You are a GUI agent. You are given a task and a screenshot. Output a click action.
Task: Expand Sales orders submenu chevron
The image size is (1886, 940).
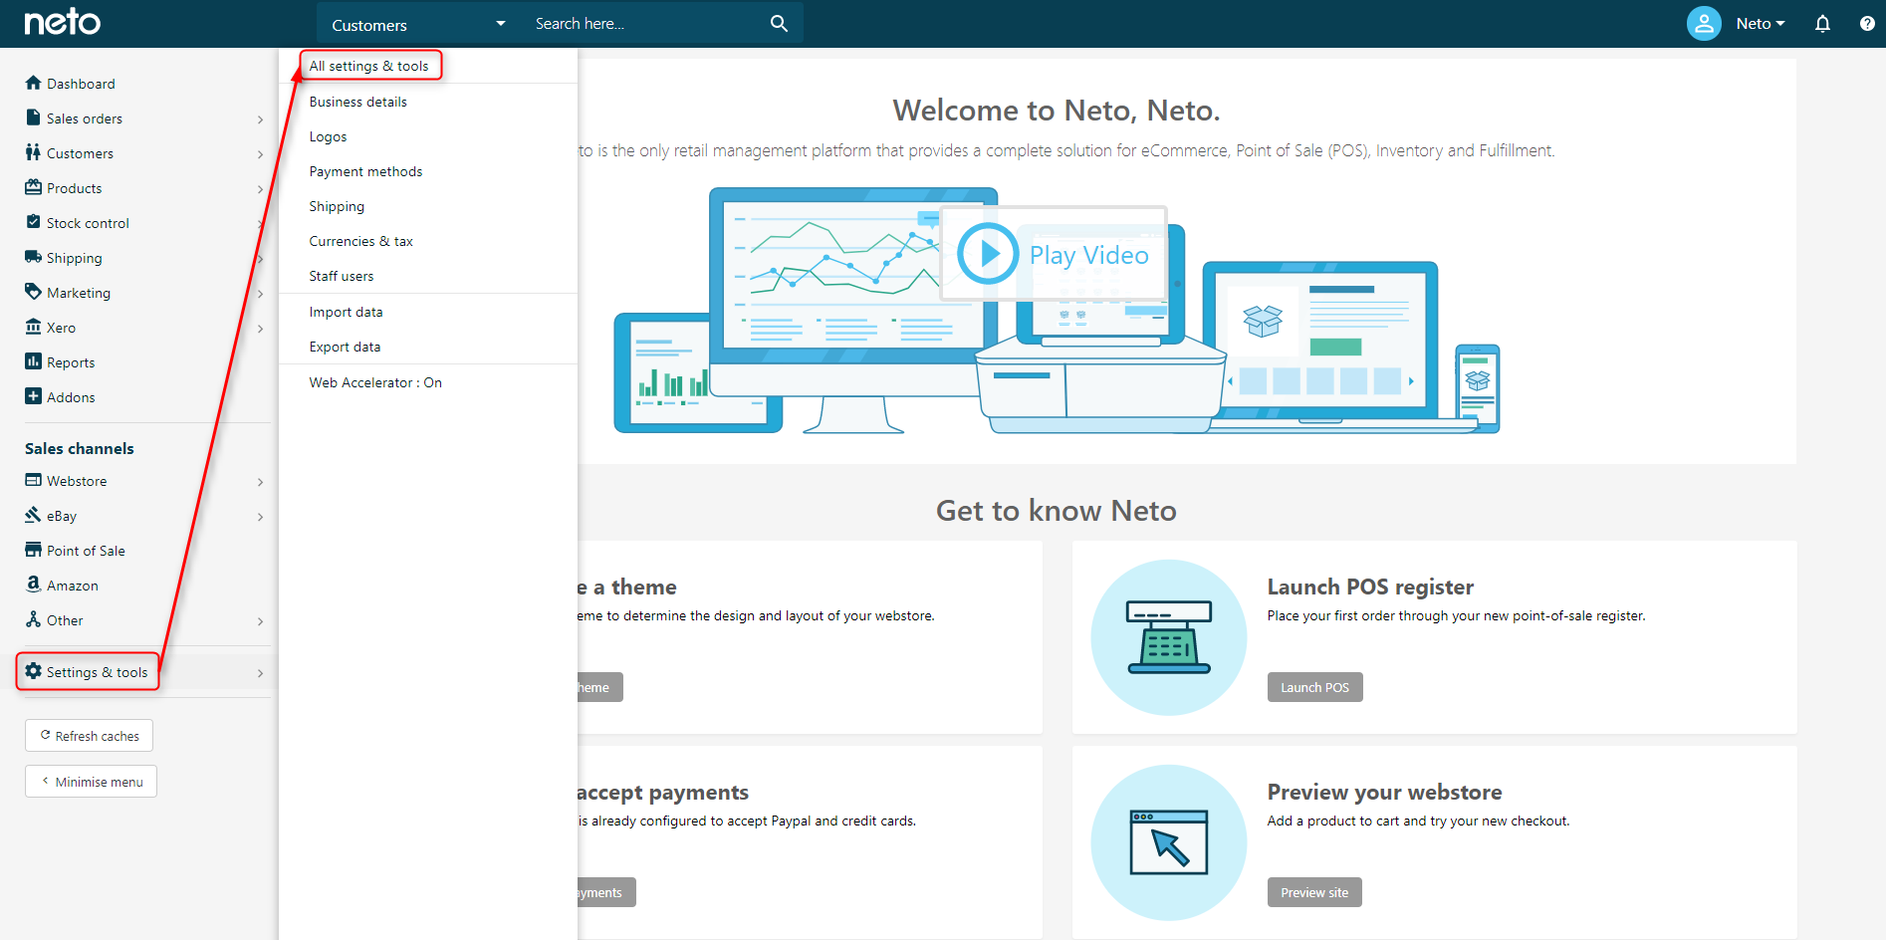coord(260,119)
